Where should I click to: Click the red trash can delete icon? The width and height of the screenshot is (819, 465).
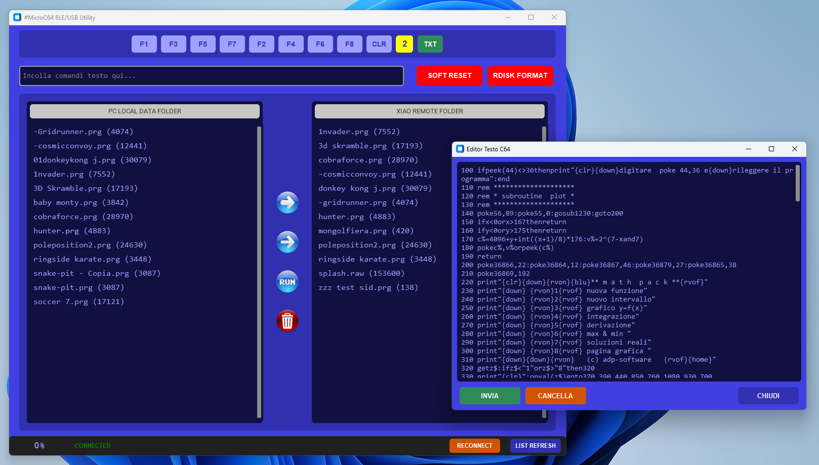287,321
